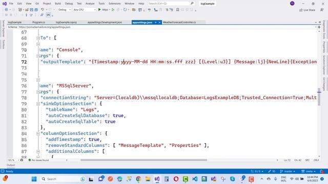Screen dimensions: 328x184
Task: Click Start Without Debugging outline play icon
Action: [x=113, y=10]
